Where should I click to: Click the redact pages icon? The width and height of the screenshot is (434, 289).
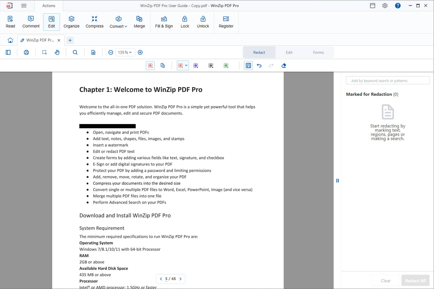coord(163,66)
